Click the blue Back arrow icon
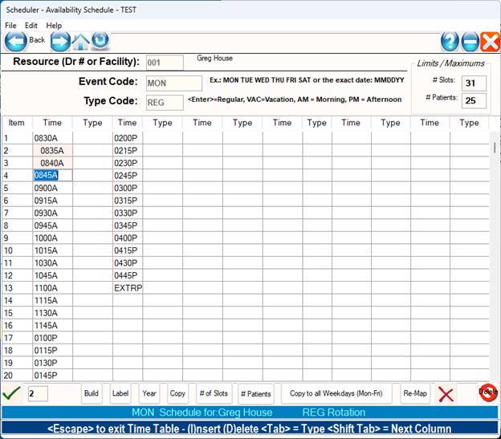Screen dimensions: 501x439 (x=16, y=41)
